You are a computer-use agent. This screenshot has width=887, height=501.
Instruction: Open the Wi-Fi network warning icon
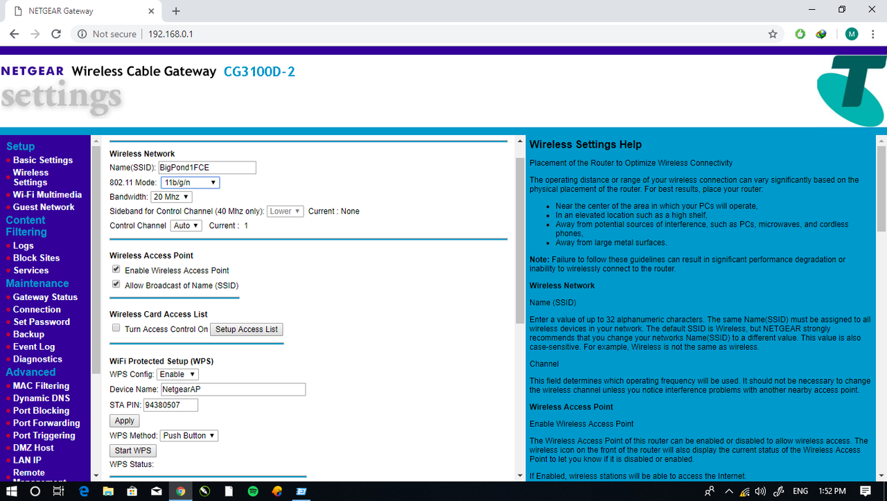(744, 491)
